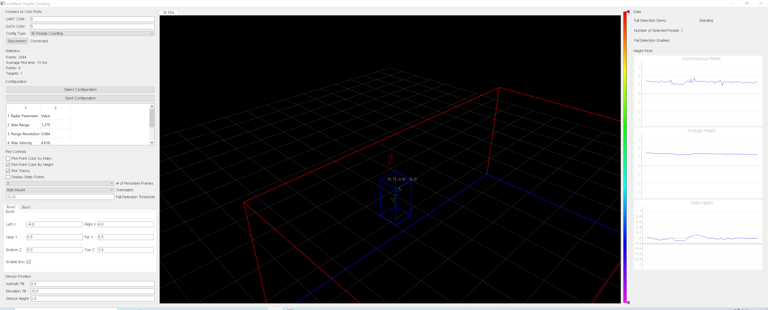The width and height of the screenshot is (768, 310).
Task: Click the Range Resolution table cell
Action: click(25, 134)
